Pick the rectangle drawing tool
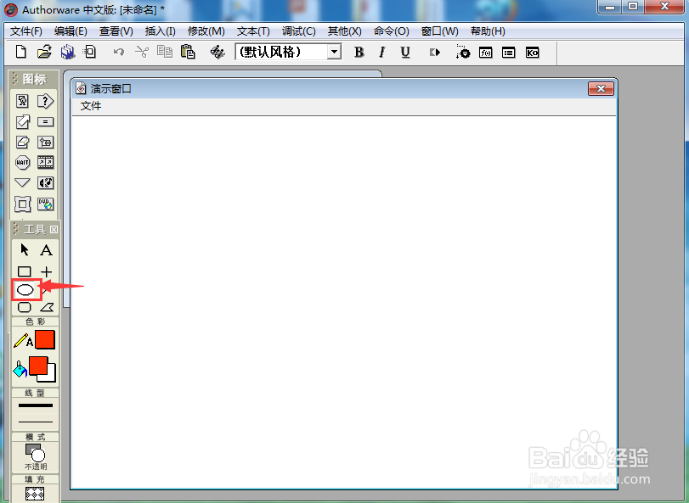The width and height of the screenshot is (689, 503). tap(24, 271)
